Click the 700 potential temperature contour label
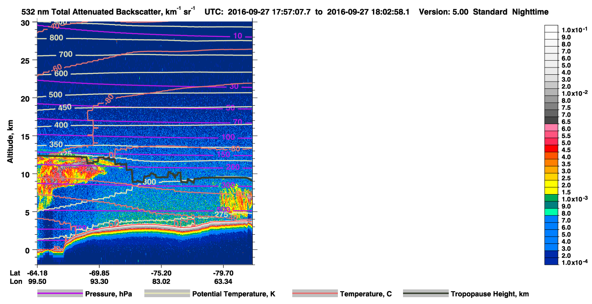 coord(66,55)
